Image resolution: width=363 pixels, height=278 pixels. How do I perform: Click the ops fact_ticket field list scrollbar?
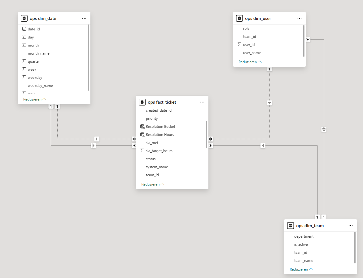coord(207,135)
